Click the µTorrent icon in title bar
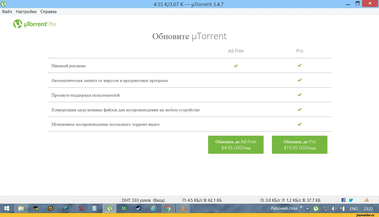 4,4
